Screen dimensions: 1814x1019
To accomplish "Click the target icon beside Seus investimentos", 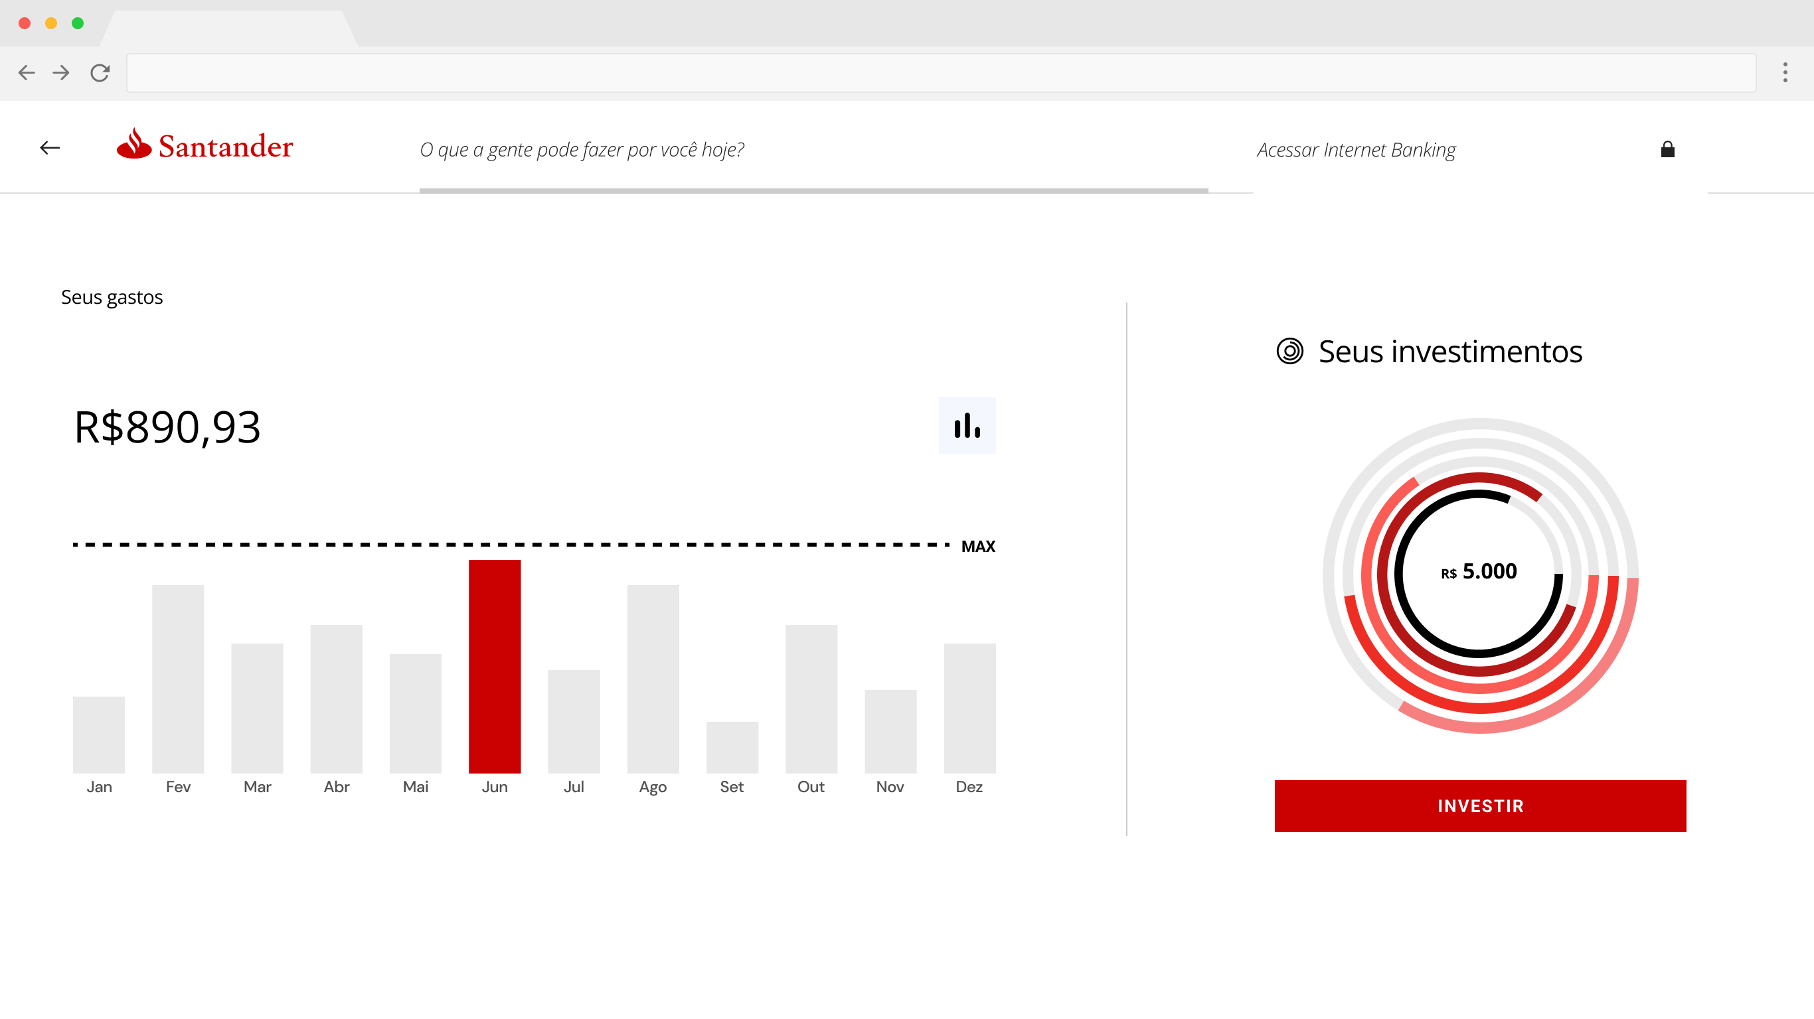I will tap(1289, 351).
